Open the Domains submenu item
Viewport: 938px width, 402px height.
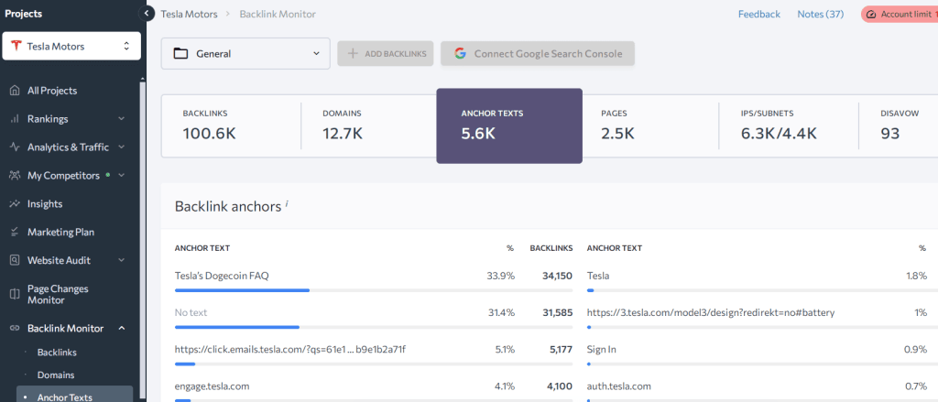[x=56, y=375]
